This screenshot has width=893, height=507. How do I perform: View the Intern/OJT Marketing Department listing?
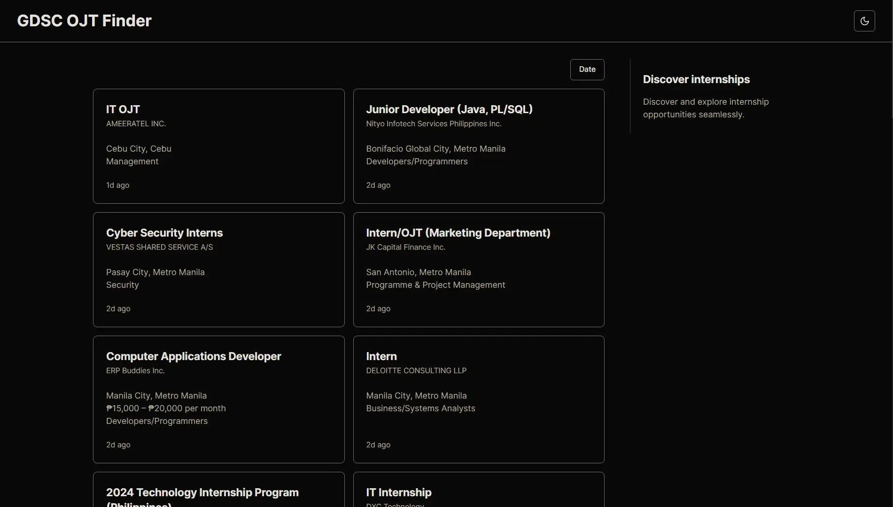tap(478, 270)
